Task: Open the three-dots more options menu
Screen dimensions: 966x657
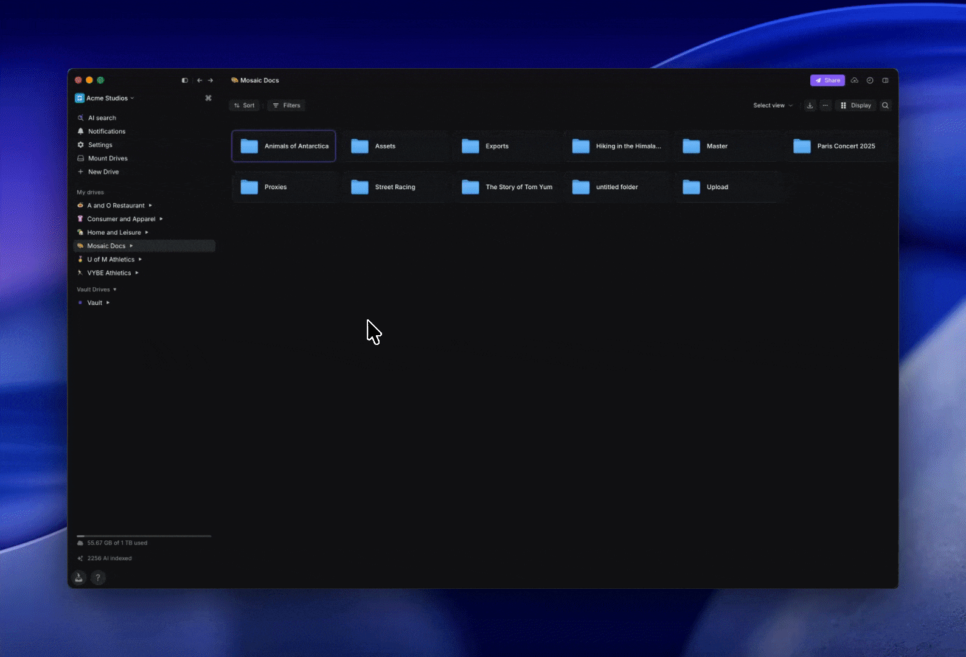Action: [825, 105]
